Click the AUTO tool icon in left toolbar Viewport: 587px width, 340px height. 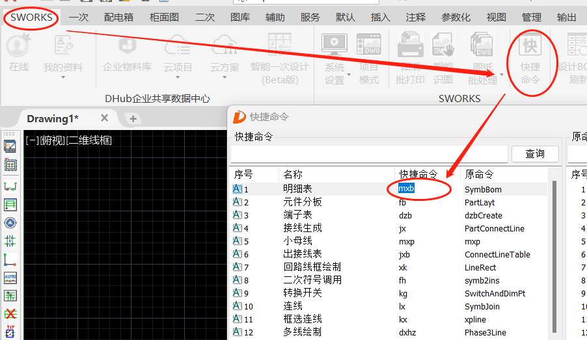pyautogui.click(x=10, y=278)
